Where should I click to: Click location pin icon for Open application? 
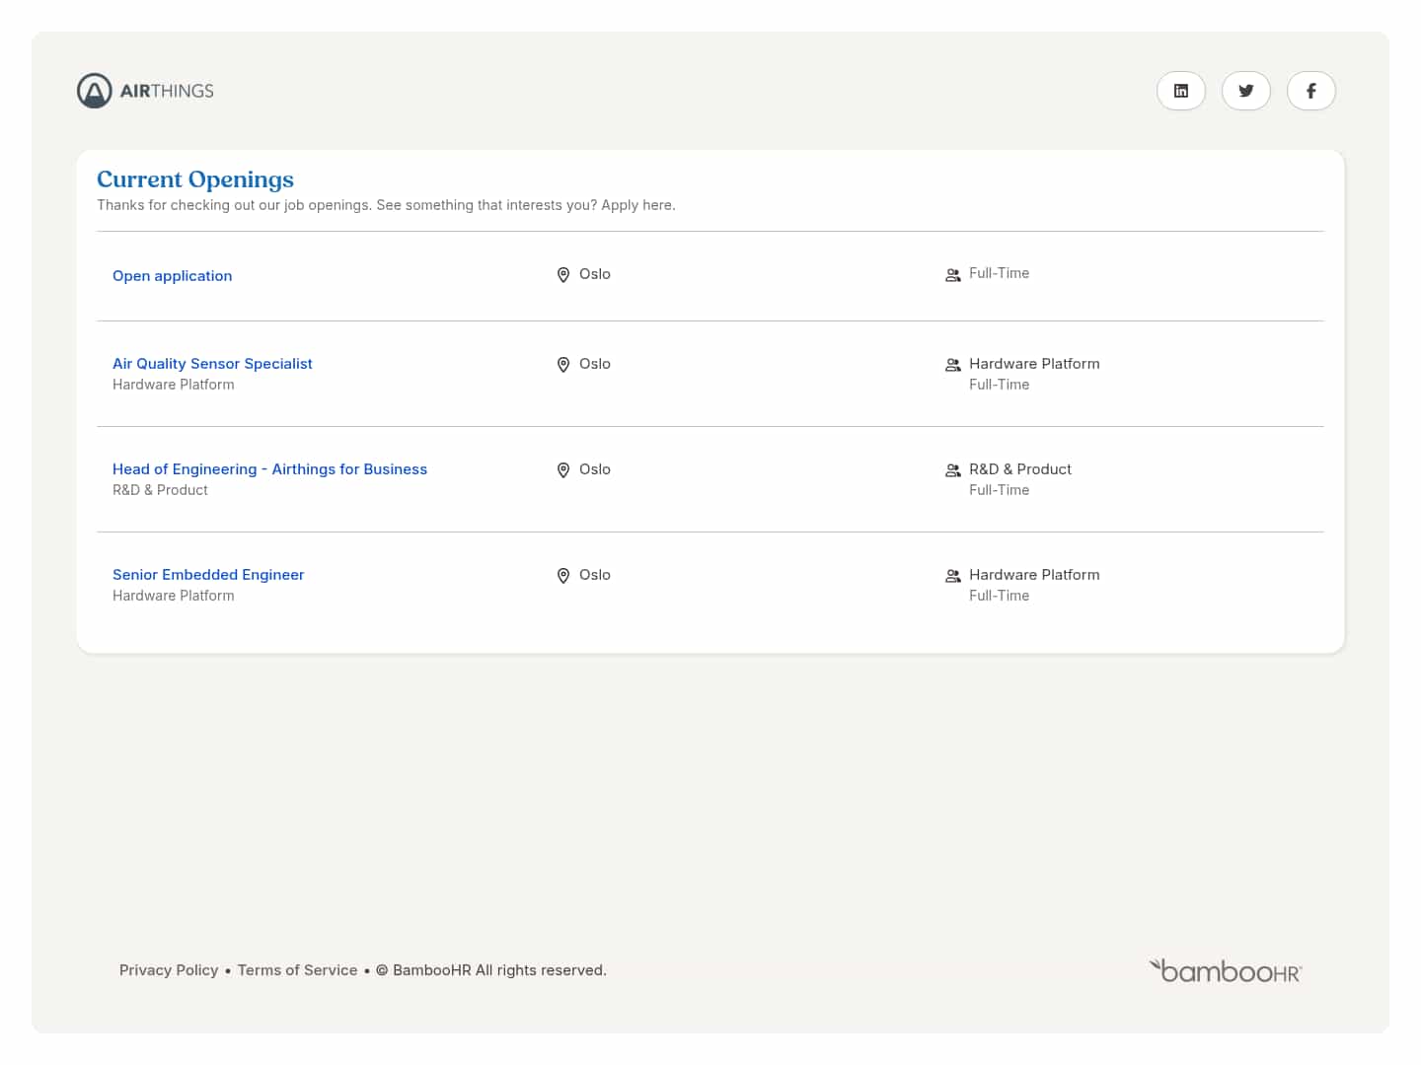(563, 275)
